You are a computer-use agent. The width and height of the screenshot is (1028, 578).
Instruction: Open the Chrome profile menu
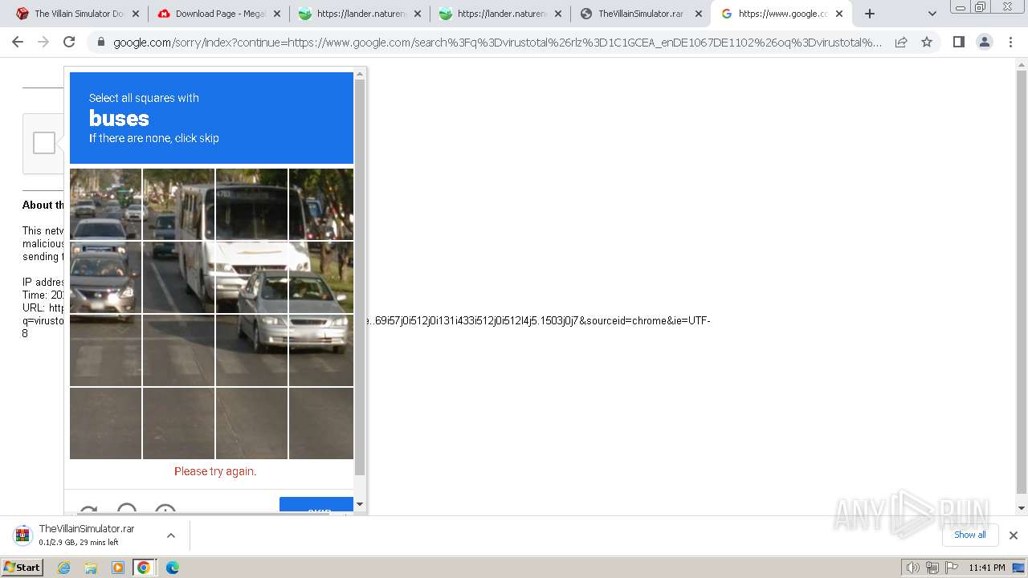coord(985,42)
